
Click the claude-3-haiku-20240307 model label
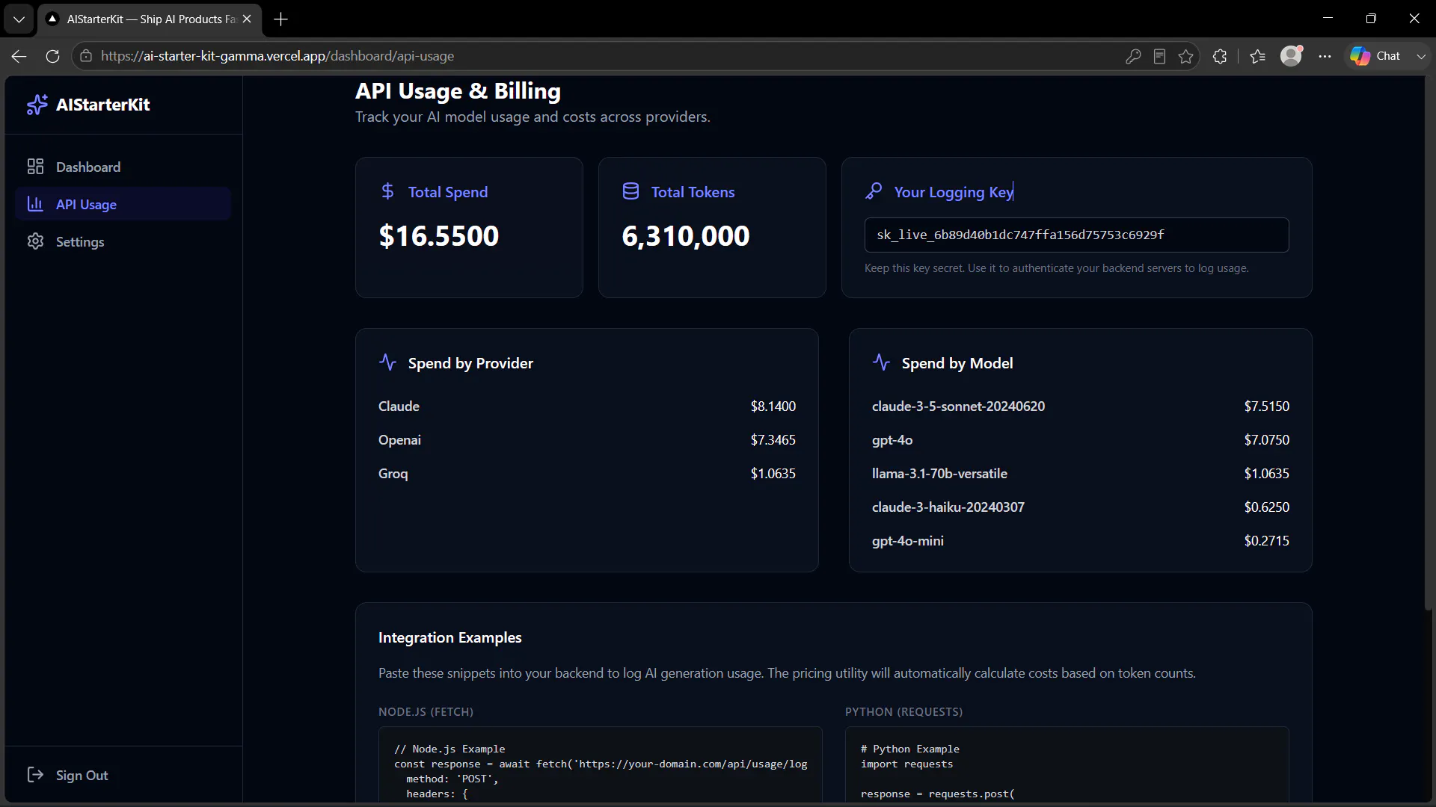948,507
